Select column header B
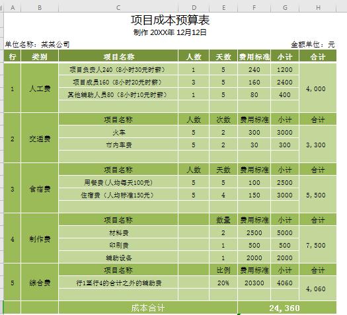Image resolution: width=347 pixels, height=315 pixels. coord(40,8)
